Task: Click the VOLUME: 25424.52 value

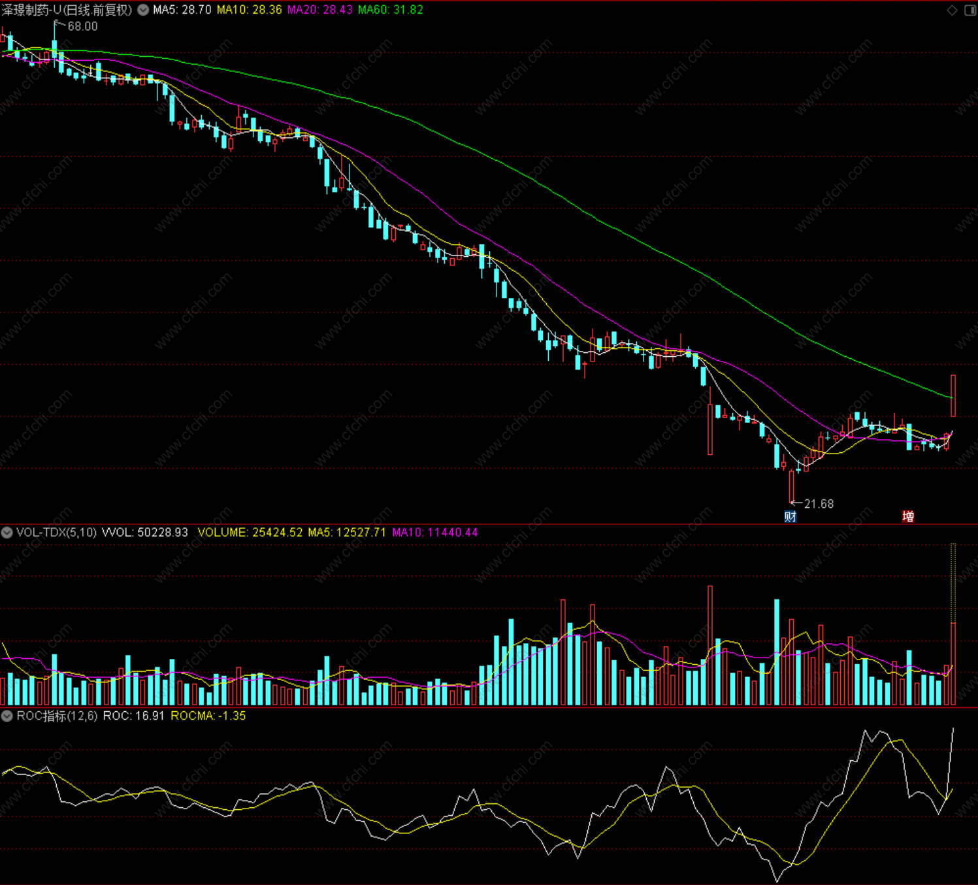Action: [250, 533]
